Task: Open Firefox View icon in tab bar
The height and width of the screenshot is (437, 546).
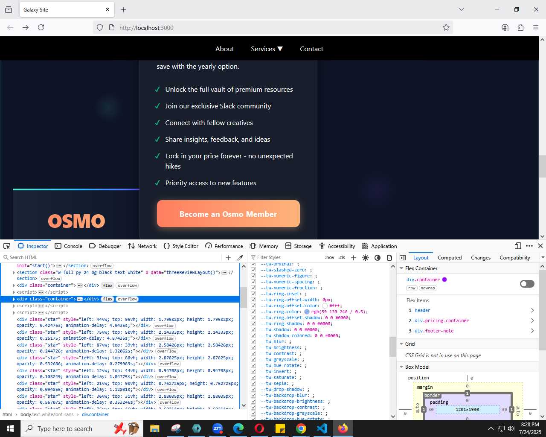Action: 9,9
